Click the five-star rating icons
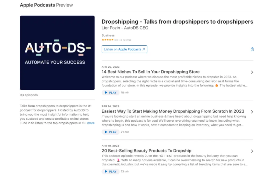269x178 pixels. click(108, 40)
